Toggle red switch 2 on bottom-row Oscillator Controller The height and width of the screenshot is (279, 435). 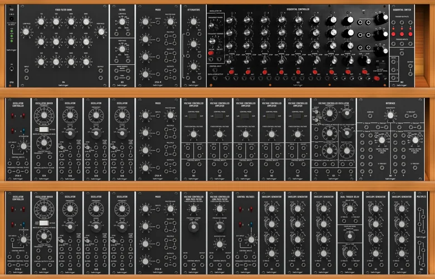[x=23, y=209]
